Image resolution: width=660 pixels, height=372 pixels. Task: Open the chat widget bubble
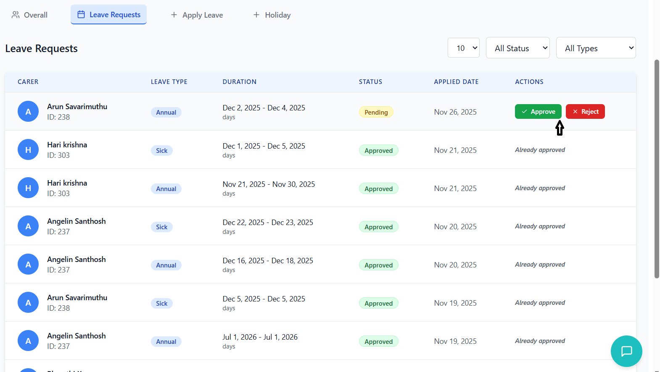[x=626, y=351]
